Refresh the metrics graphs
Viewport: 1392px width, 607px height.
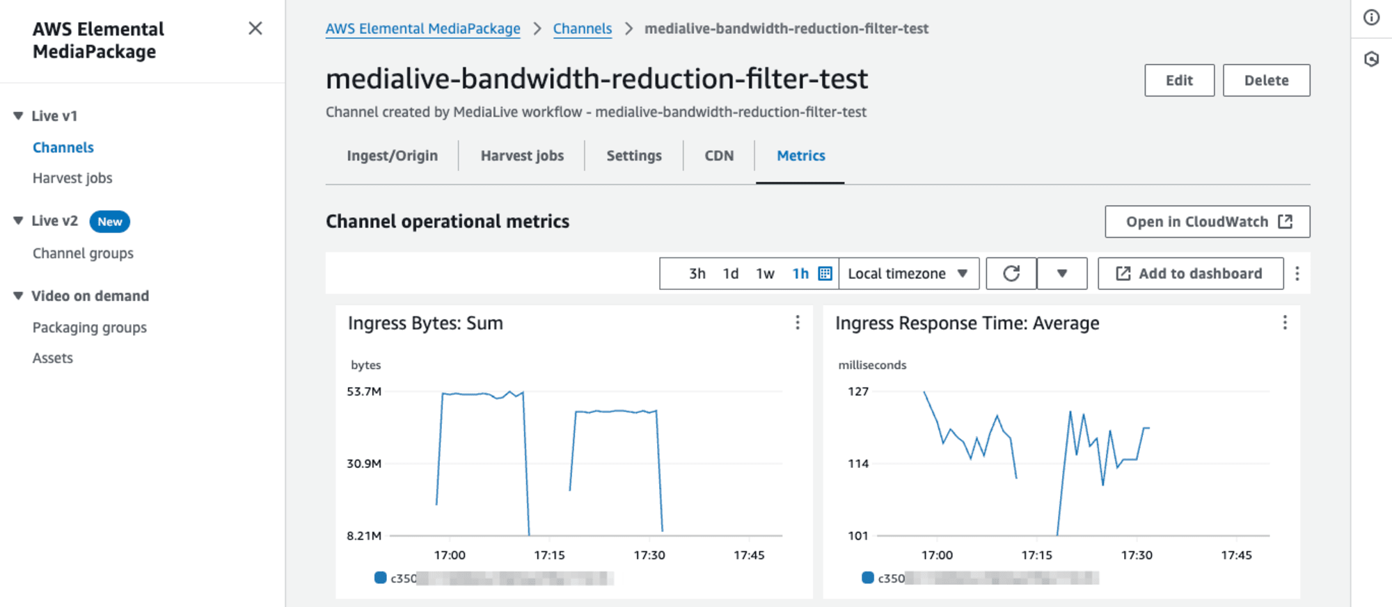click(1011, 273)
